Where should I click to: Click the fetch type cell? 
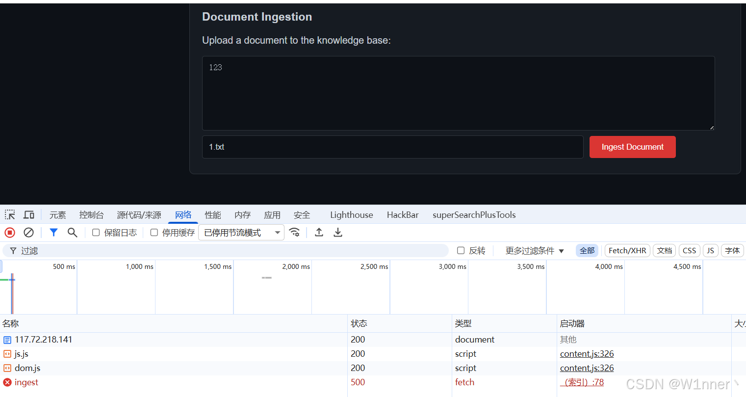coord(464,382)
